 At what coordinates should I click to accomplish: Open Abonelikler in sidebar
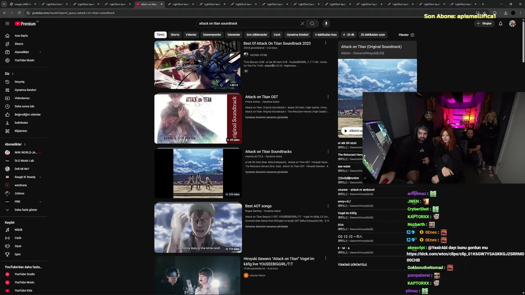tap(22, 52)
